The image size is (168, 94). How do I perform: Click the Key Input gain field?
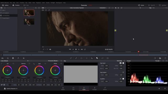[x=106, y=66]
